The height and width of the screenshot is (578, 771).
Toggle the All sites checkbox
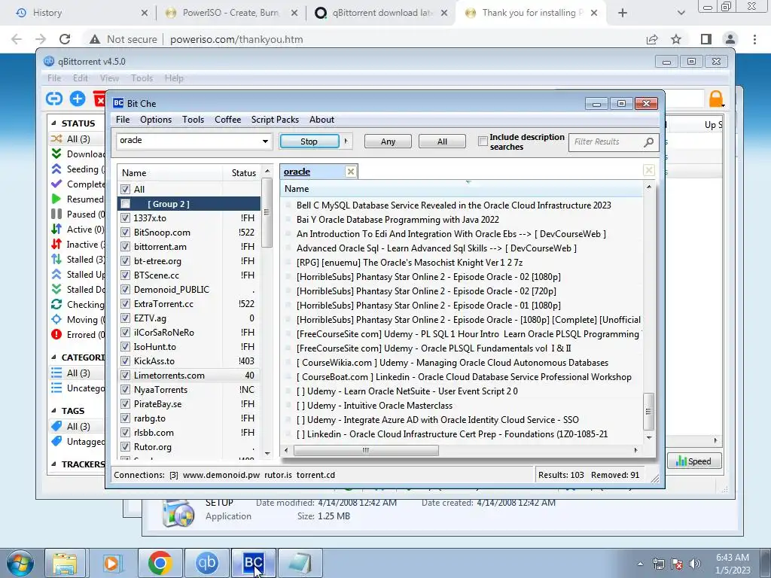point(126,189)
